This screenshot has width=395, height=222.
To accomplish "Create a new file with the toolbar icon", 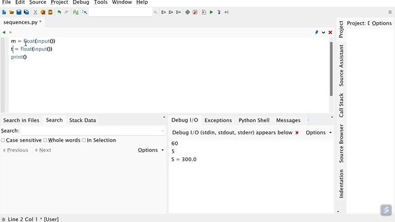I will [x=4, y=12].
